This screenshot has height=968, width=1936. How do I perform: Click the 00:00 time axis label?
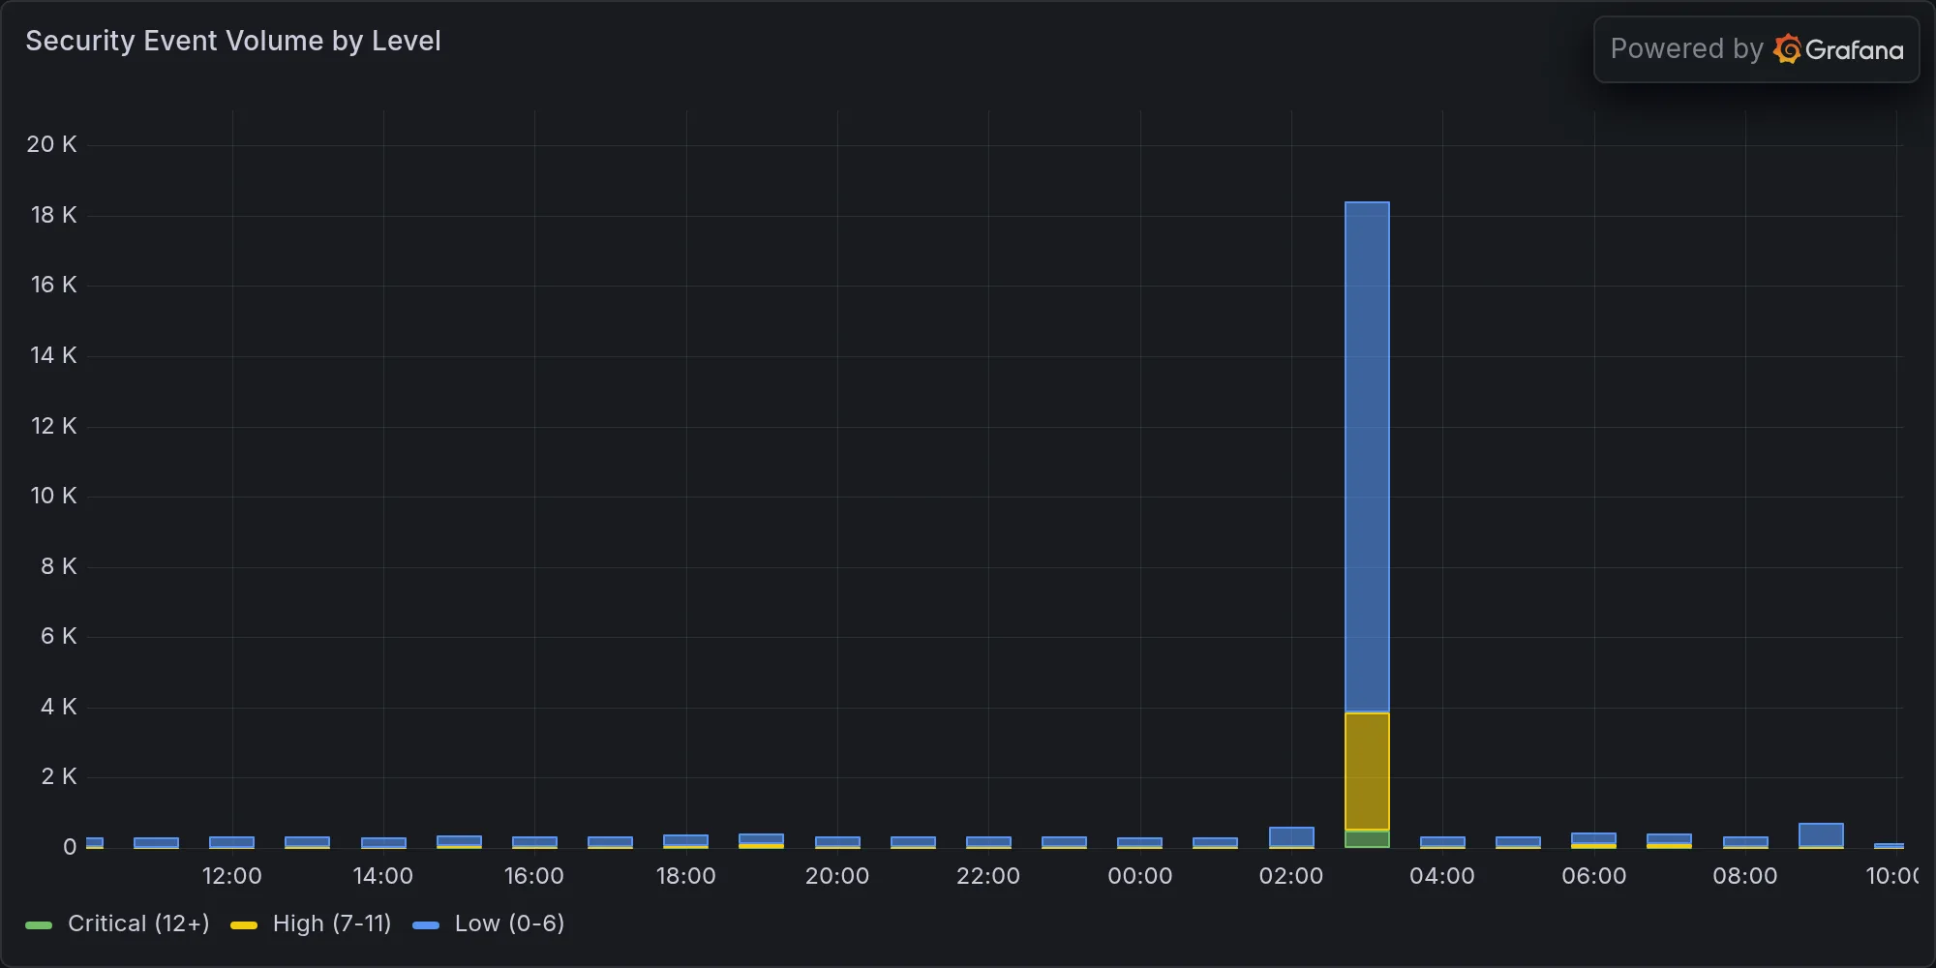click(x=1140, y=876)
